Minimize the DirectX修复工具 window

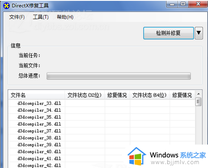[172, 4]
